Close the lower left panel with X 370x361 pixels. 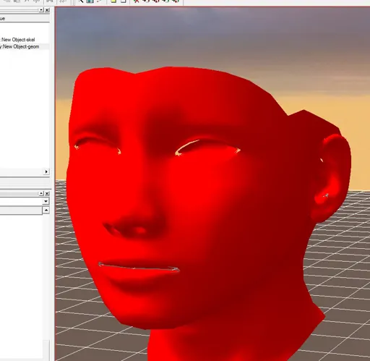pos(47,193)
